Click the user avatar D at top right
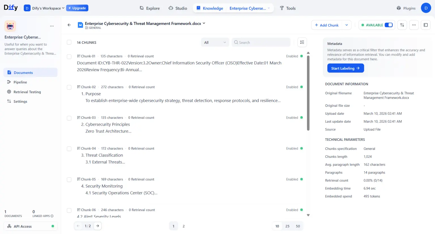This screenshot has width=435, height=234. tap(426, 8)
